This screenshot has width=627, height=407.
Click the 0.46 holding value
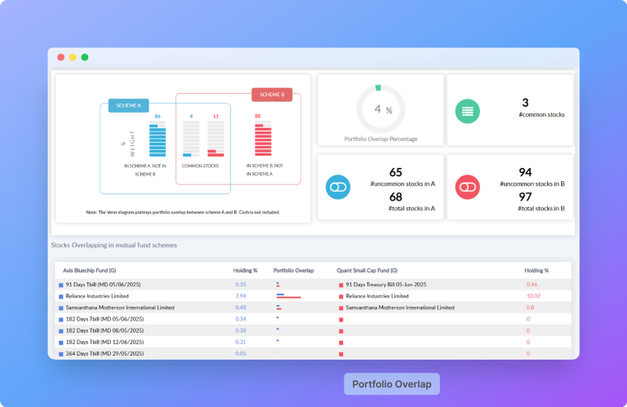click(531, 285)
